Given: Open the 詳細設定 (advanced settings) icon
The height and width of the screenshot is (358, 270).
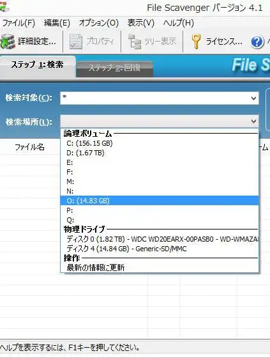Looking at the screenshot, I should tap(8, 42).
